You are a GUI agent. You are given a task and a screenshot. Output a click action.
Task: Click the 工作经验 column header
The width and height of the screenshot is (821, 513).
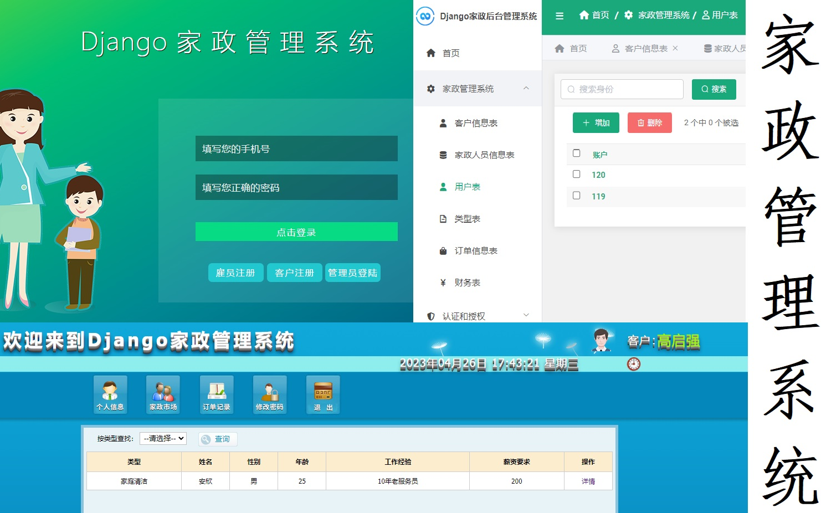coord(398,461)
